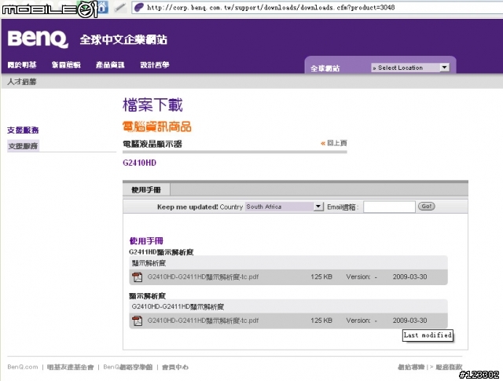Click the 電腦液晶顯示器 category text

pyautogui.click(x=152, y=144)
